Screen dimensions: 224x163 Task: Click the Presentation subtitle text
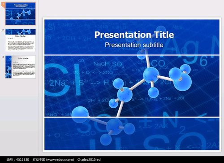point(134,45)
